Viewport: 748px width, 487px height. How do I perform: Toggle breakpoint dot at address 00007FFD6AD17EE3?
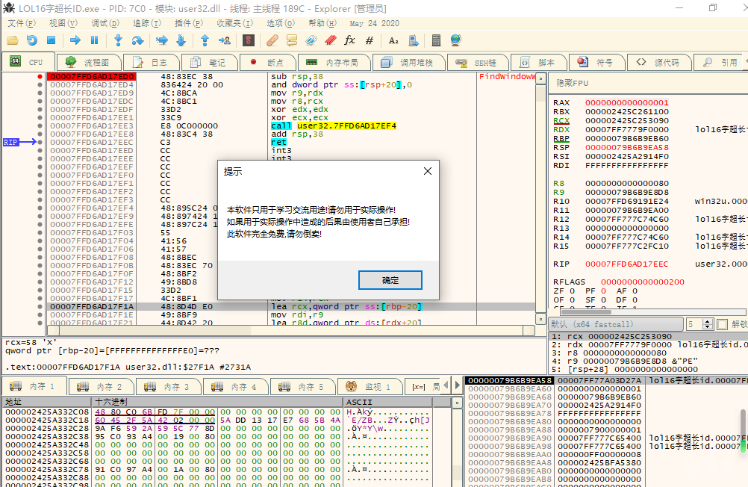point(40,125)
